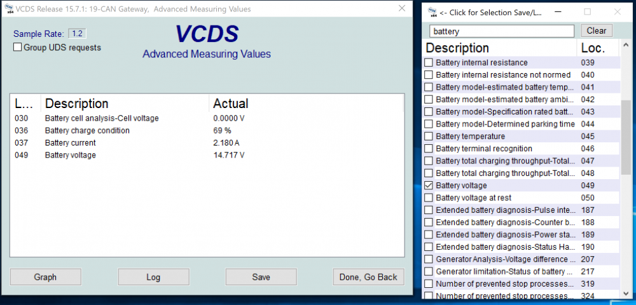Check Battery total charging throughput item 048
The height and width of the screenshot is (305, 636).
[x=429, y=173]
